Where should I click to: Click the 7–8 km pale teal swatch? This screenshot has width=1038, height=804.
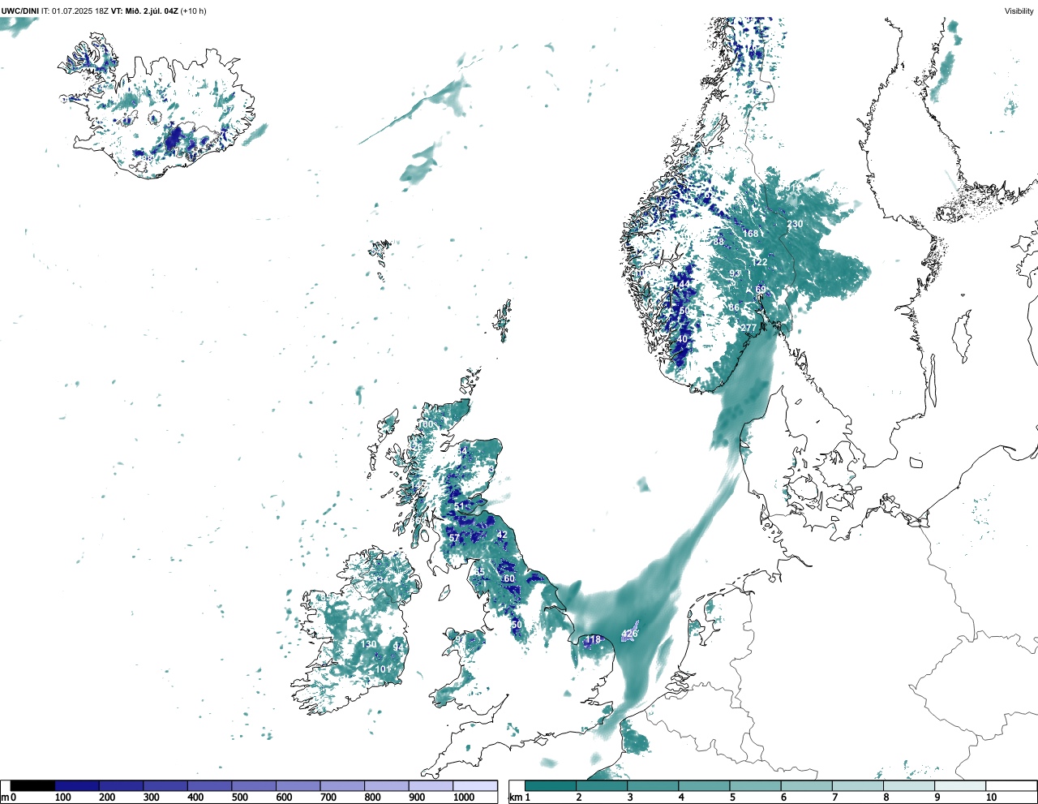coord(857,786)
